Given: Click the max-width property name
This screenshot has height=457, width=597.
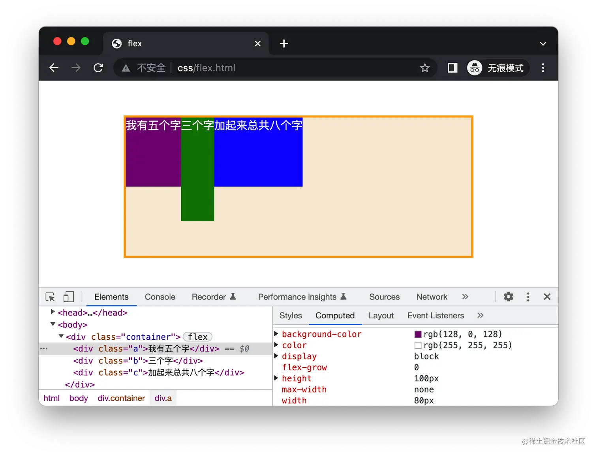Looking at the screenshot, I should click(304, 389).
